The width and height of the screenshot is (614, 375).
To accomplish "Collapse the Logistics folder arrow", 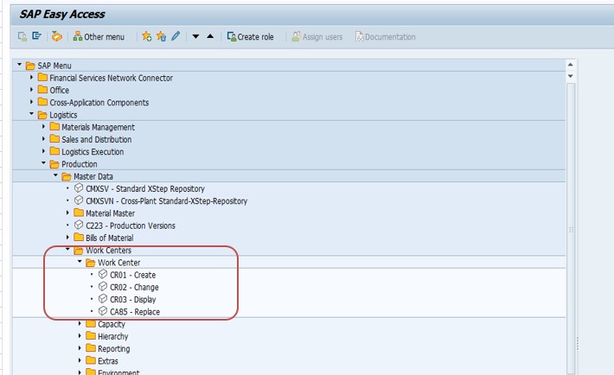I will [x=31, y=113].
